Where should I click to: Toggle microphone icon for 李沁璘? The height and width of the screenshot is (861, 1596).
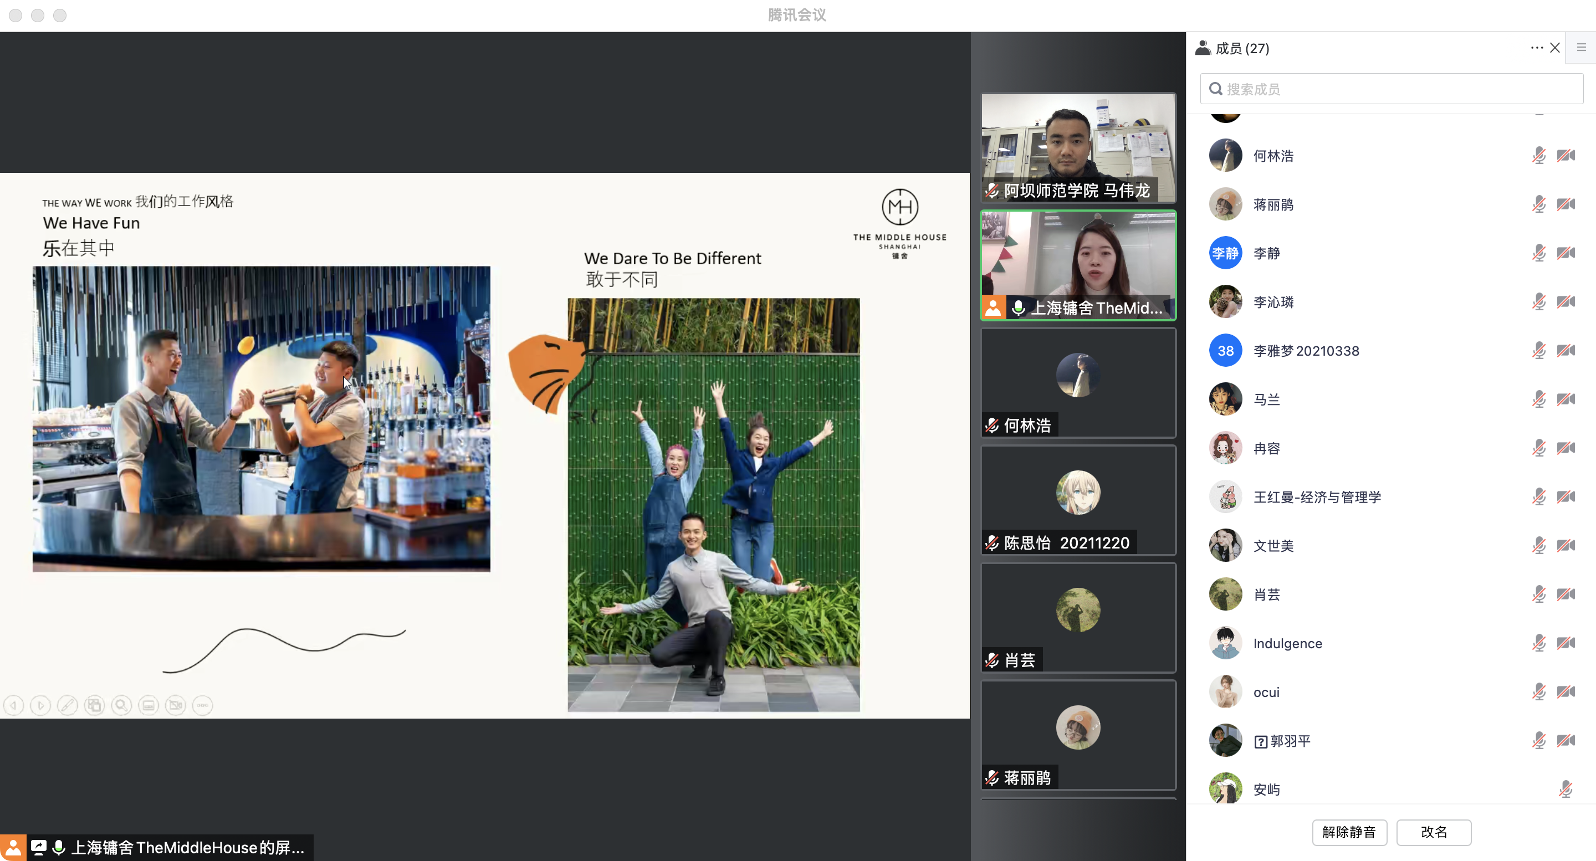pos(1539,301)
